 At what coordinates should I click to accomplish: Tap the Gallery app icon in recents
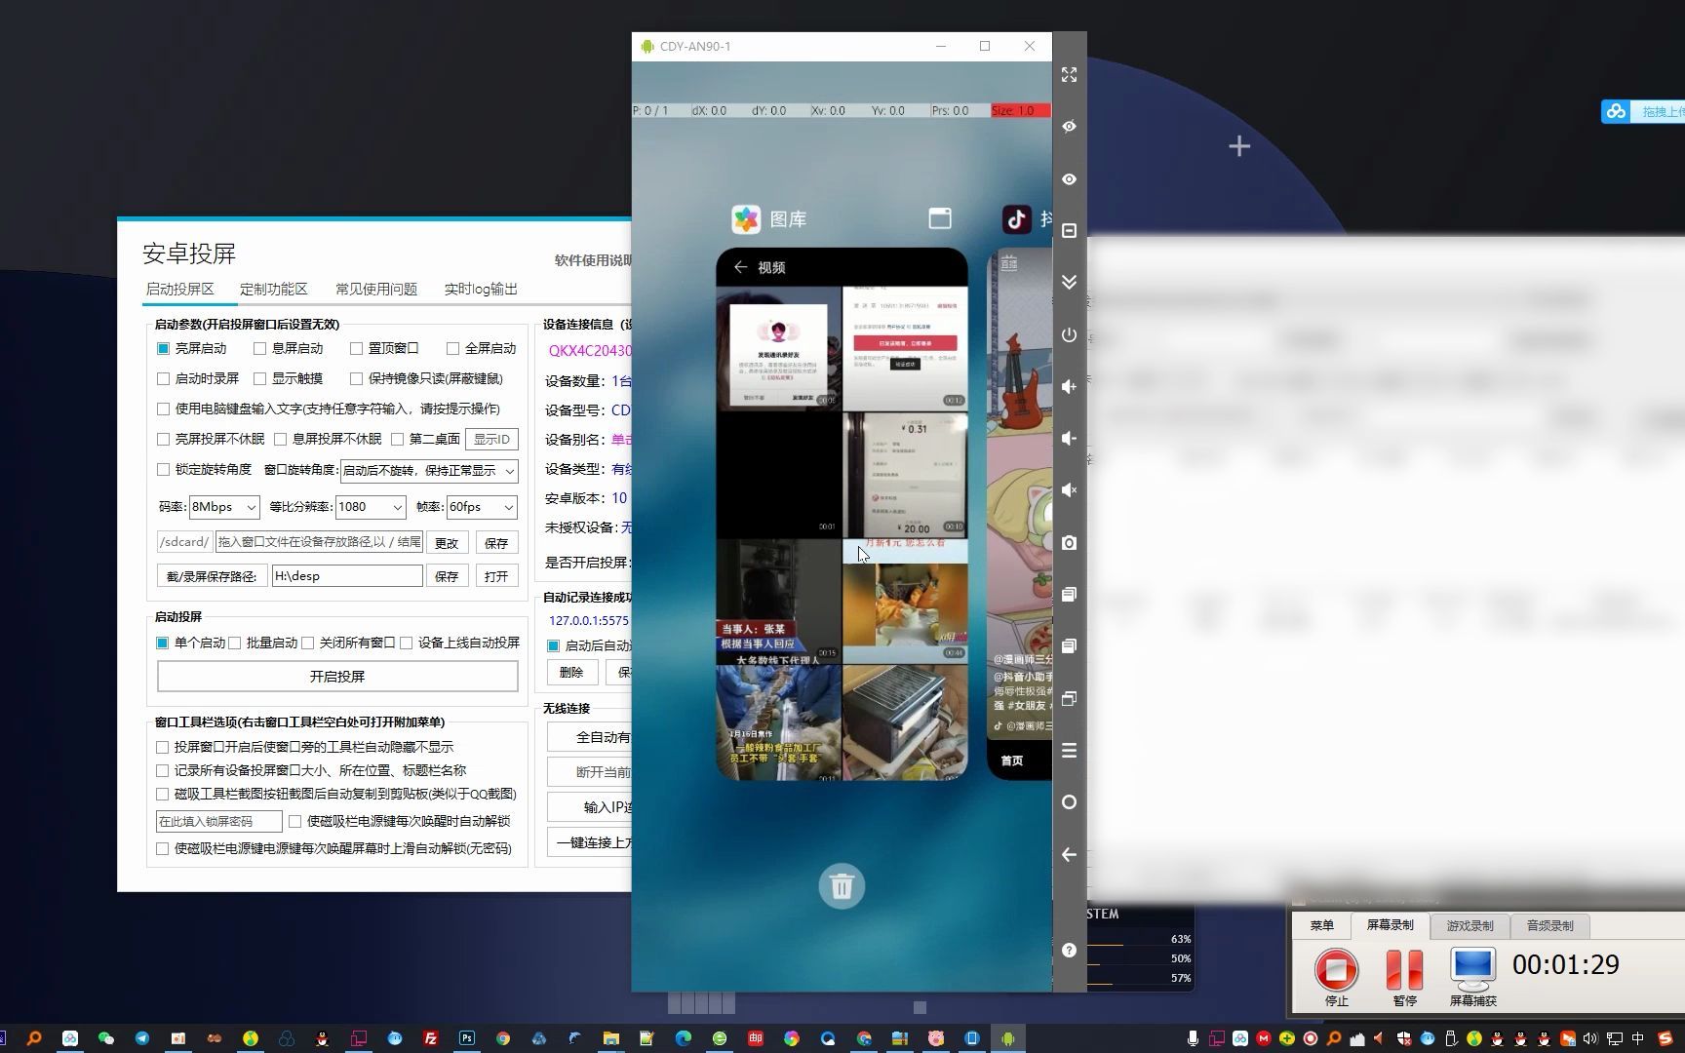(x=746, y=219)
